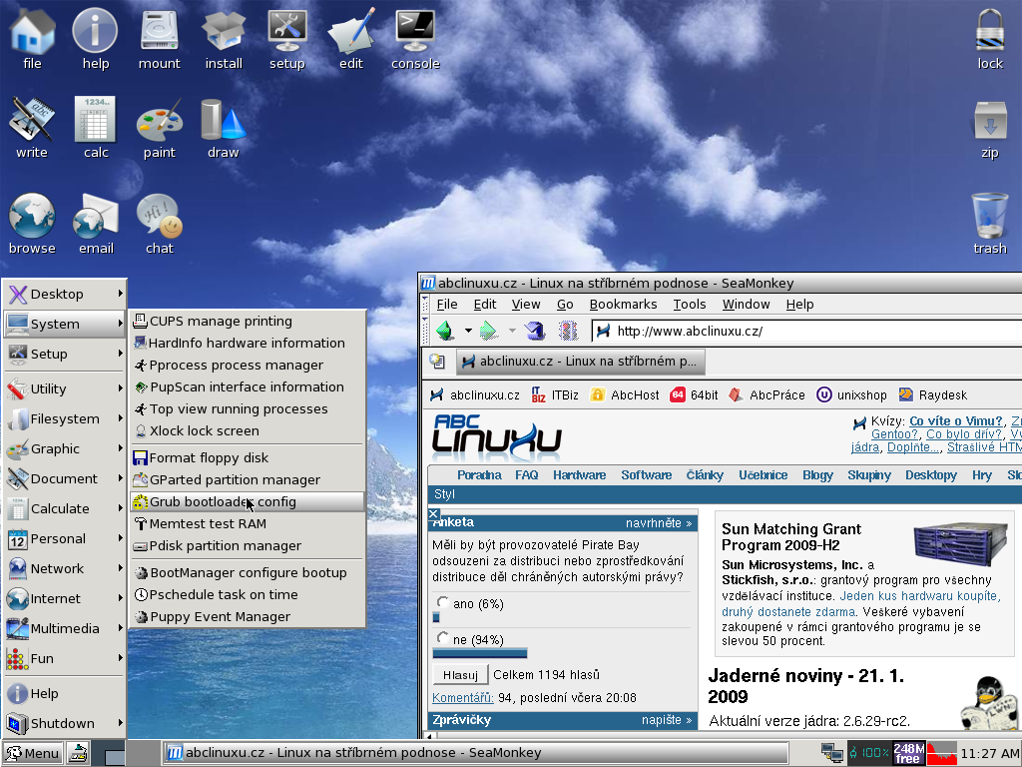This screenshot has height=767, width=1022.
Task: Select HardInfo hardware information entry
Action: 248,344
